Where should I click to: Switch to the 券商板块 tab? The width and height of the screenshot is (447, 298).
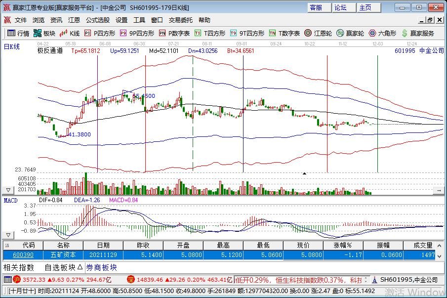click(x=102, y=267)
